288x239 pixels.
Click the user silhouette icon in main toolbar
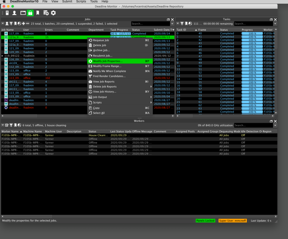[14, 13]
